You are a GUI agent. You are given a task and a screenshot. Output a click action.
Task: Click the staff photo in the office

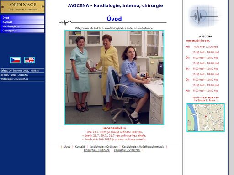click(114, 77)
